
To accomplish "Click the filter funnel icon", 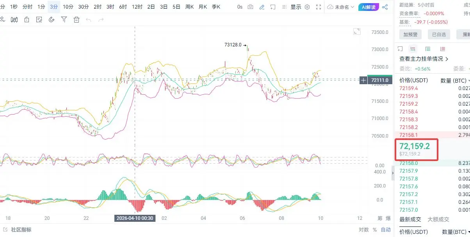I will click(64, 19).
